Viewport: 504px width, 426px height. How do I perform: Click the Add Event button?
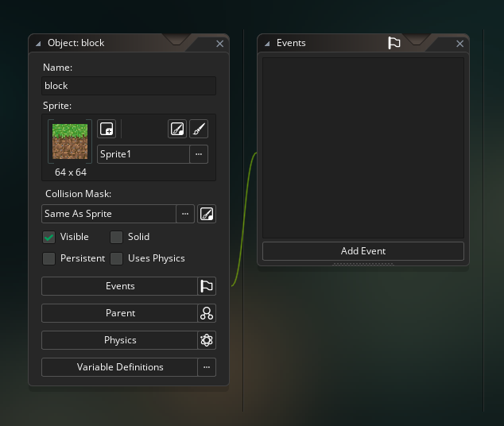click(x=363, y=251)
